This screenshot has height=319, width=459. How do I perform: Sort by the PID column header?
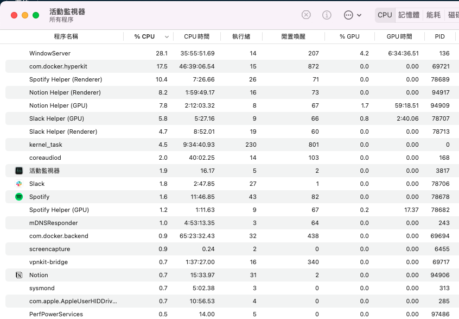click(x=439, y=36)
